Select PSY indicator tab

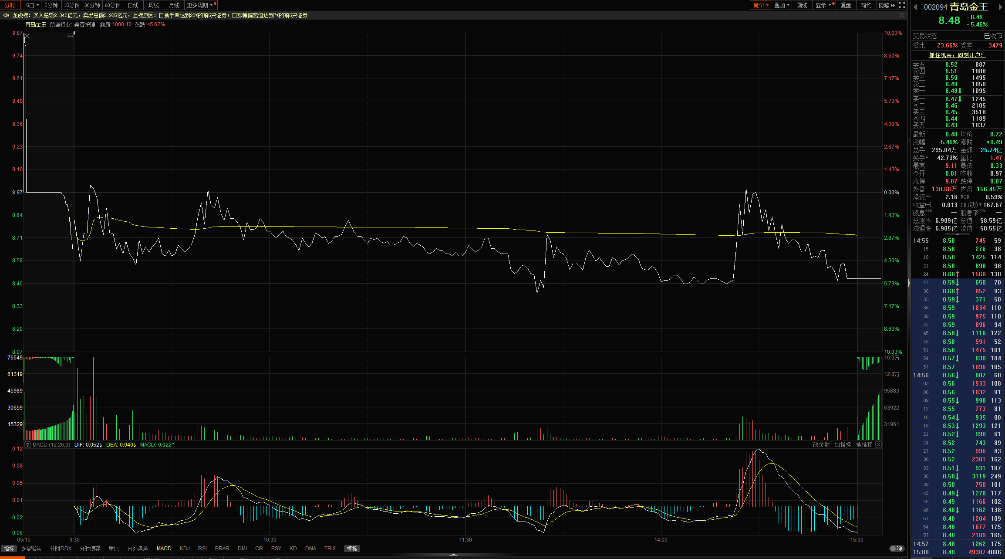pos(276,549)
